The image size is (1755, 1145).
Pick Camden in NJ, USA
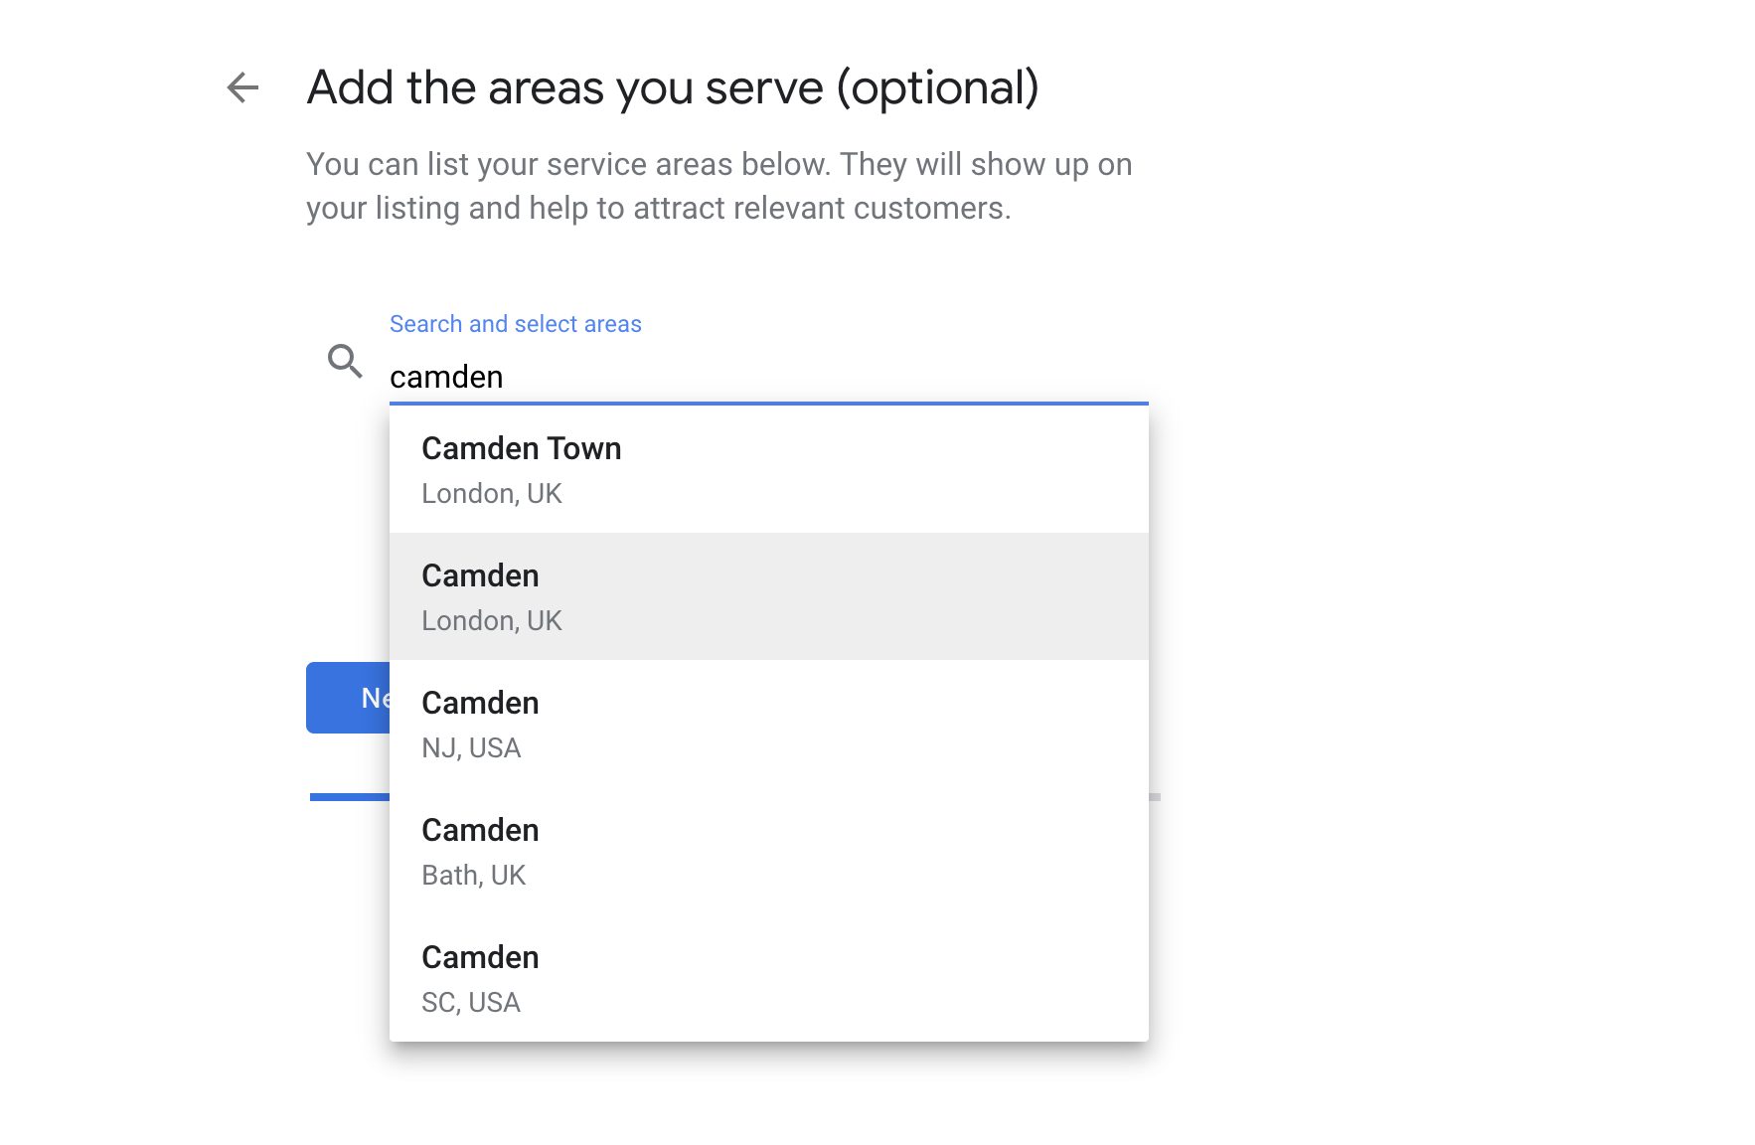(768, 724)
